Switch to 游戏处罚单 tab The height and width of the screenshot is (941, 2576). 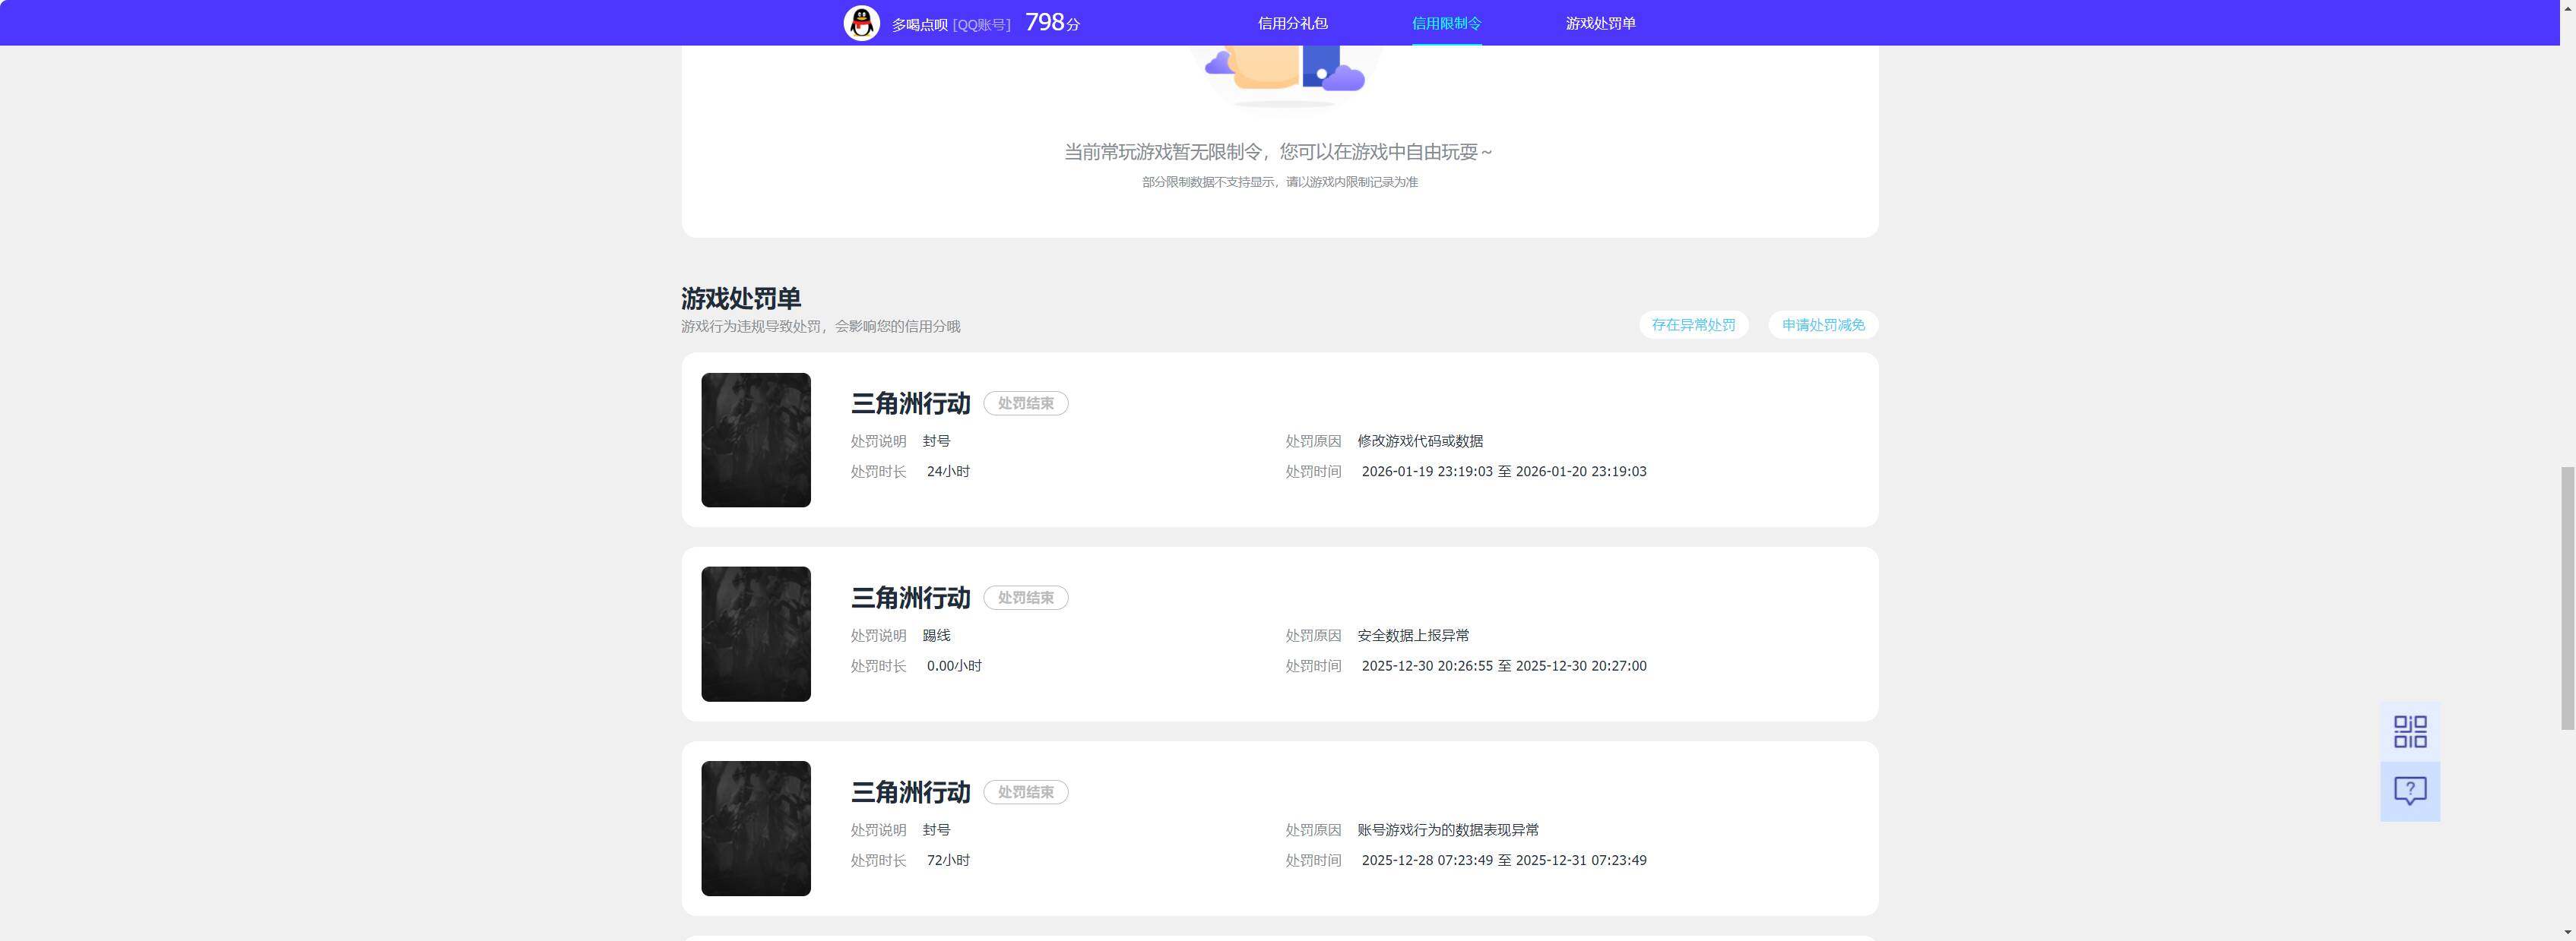(1600, 23)
